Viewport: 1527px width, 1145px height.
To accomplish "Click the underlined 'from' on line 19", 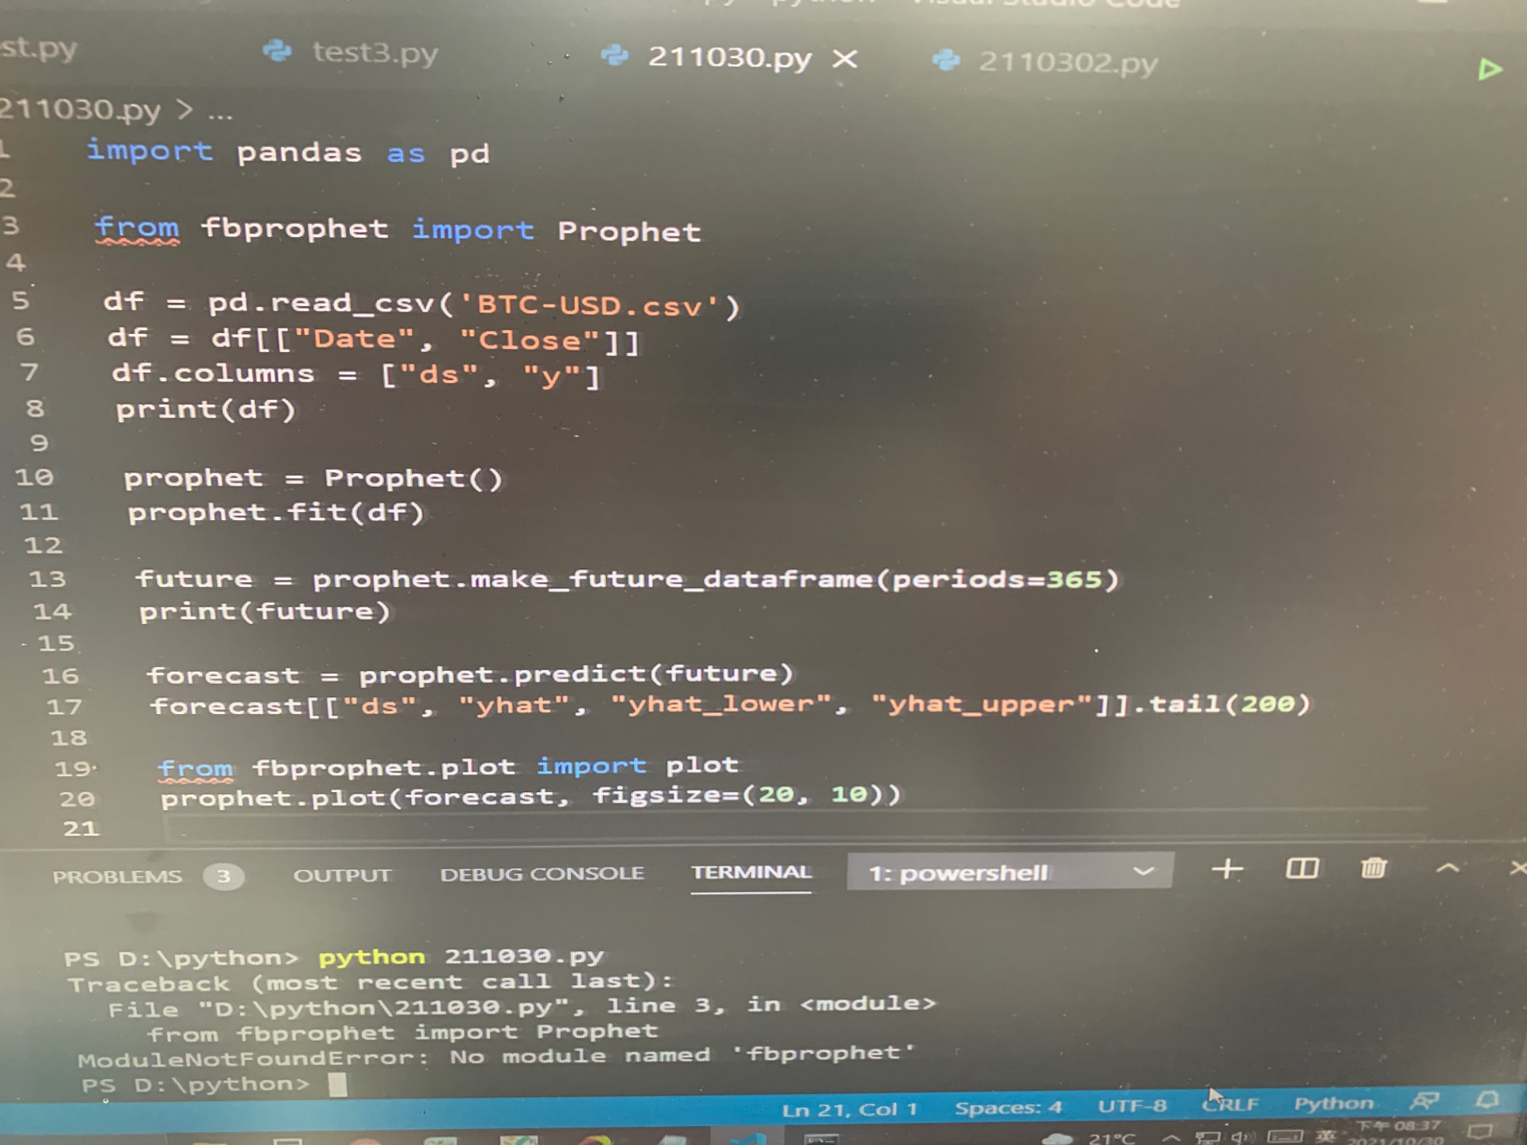I will 196,769.
